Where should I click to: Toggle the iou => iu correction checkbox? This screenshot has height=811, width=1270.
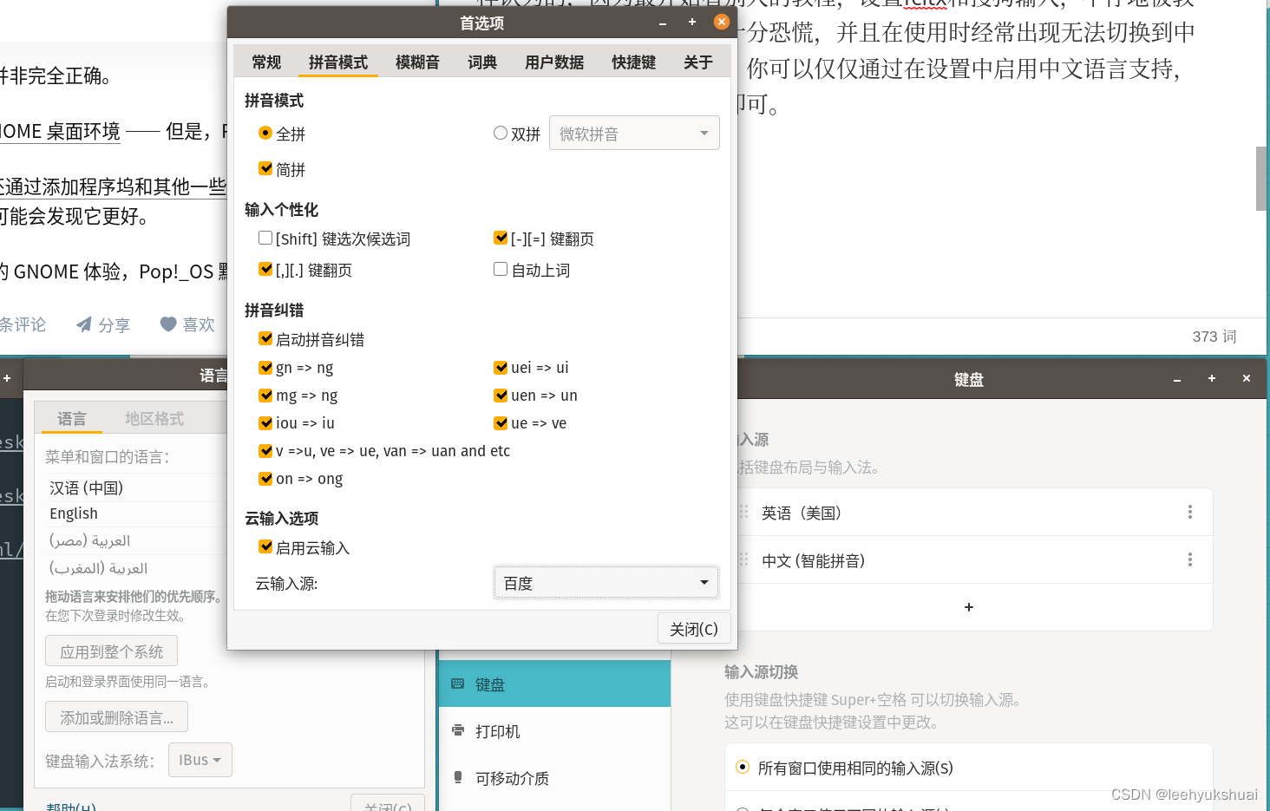(265, 422)
